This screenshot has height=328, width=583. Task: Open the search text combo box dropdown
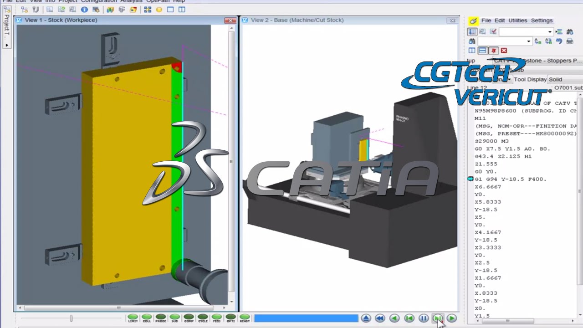pyautogui.click(x=529, y=41)
